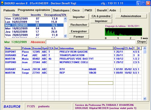The width and height of the screenshot is (151, 110).
Task: Click the Fermer button
Action: (79, 37)
